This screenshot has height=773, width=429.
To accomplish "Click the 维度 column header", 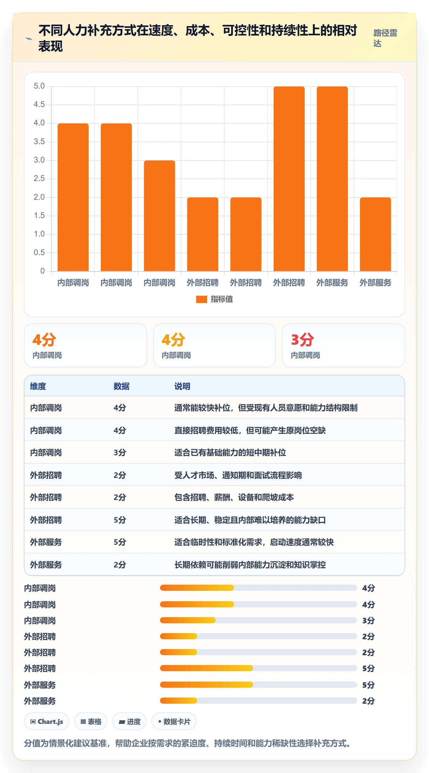I will [x=38, y=386].
